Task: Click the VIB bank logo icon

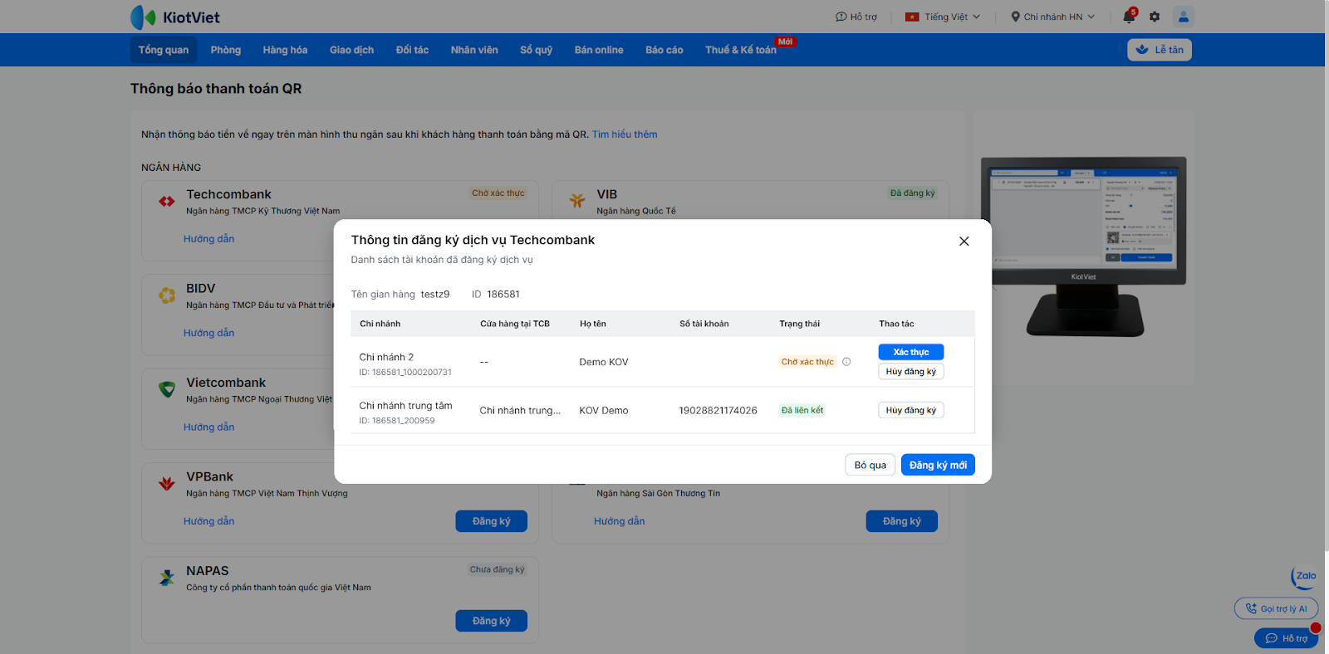Action: (x=577, y=201)
